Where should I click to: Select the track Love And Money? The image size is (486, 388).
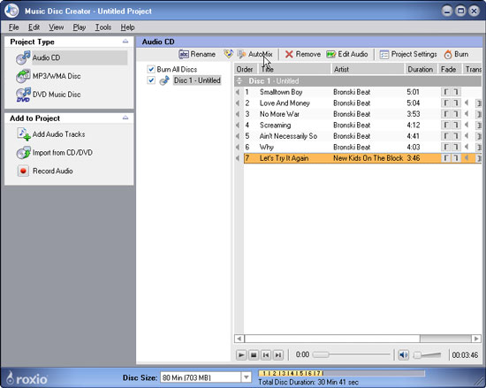tap(285, 103)
